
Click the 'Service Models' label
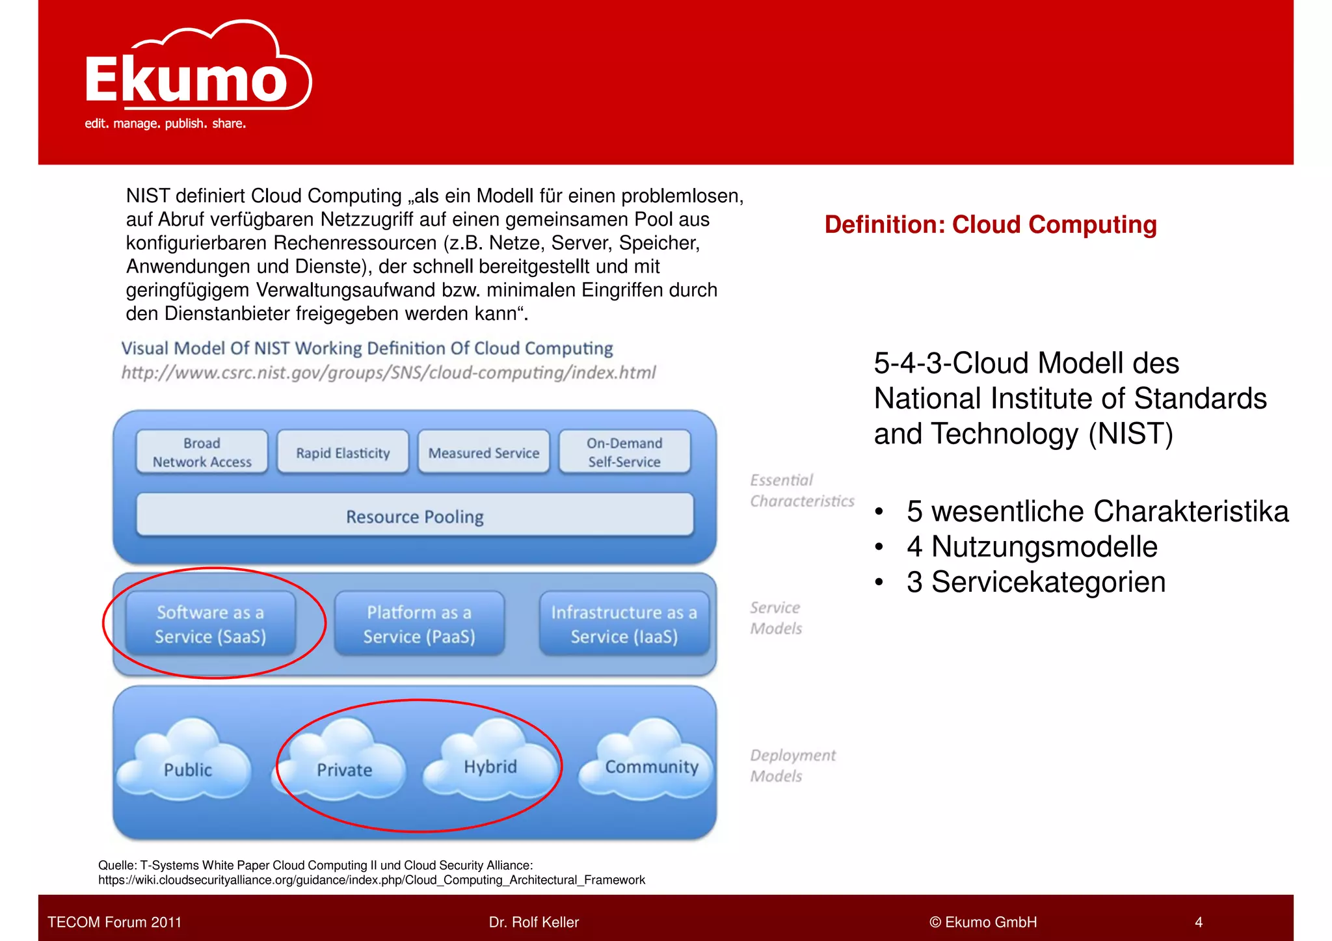776,618
